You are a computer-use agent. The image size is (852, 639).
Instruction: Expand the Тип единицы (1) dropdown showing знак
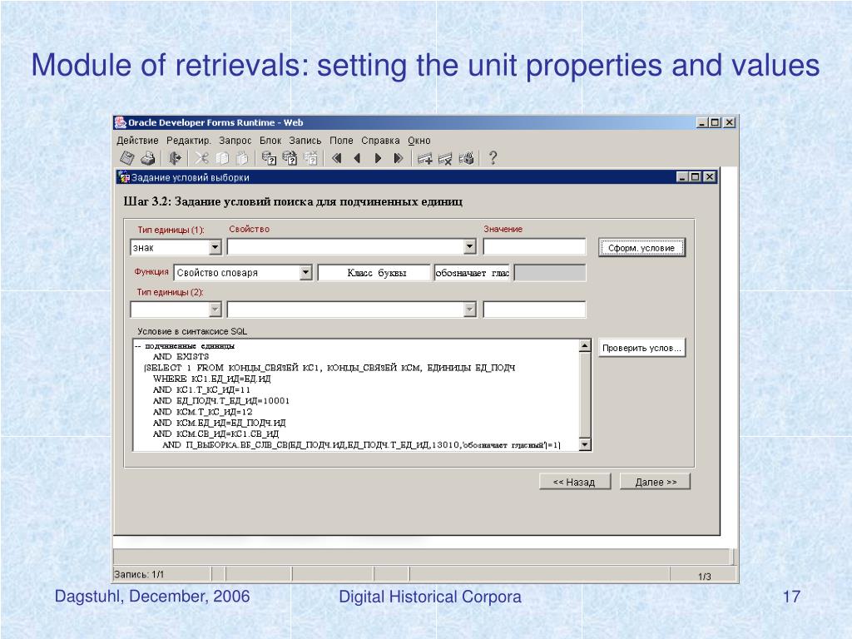(x=215, y=247)
